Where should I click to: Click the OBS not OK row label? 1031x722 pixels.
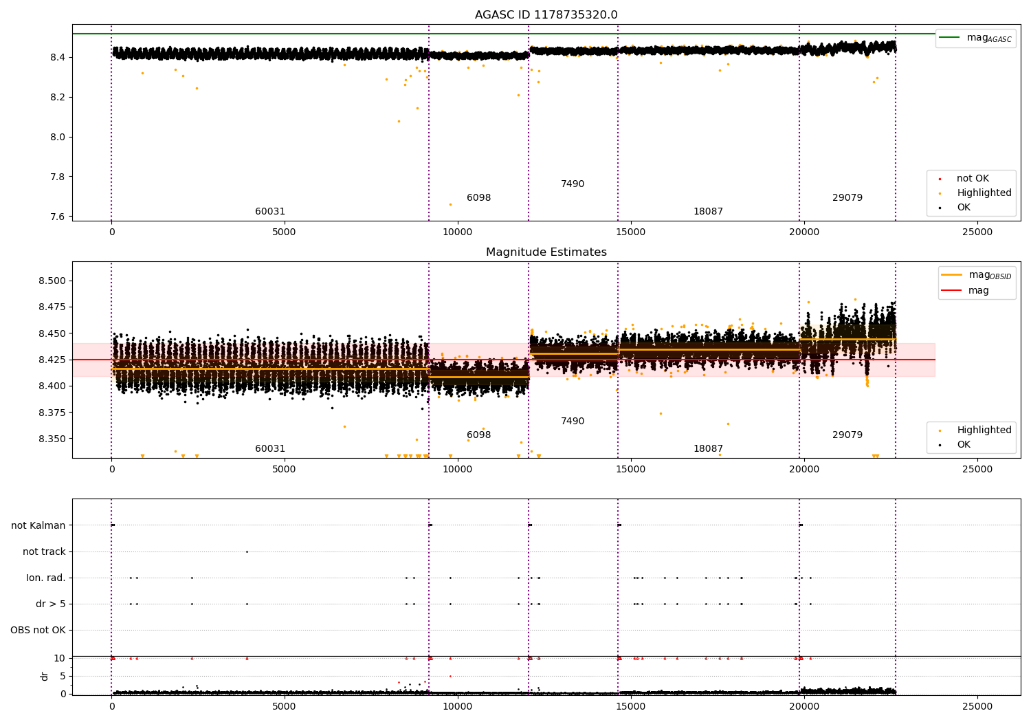pos(38,631)
